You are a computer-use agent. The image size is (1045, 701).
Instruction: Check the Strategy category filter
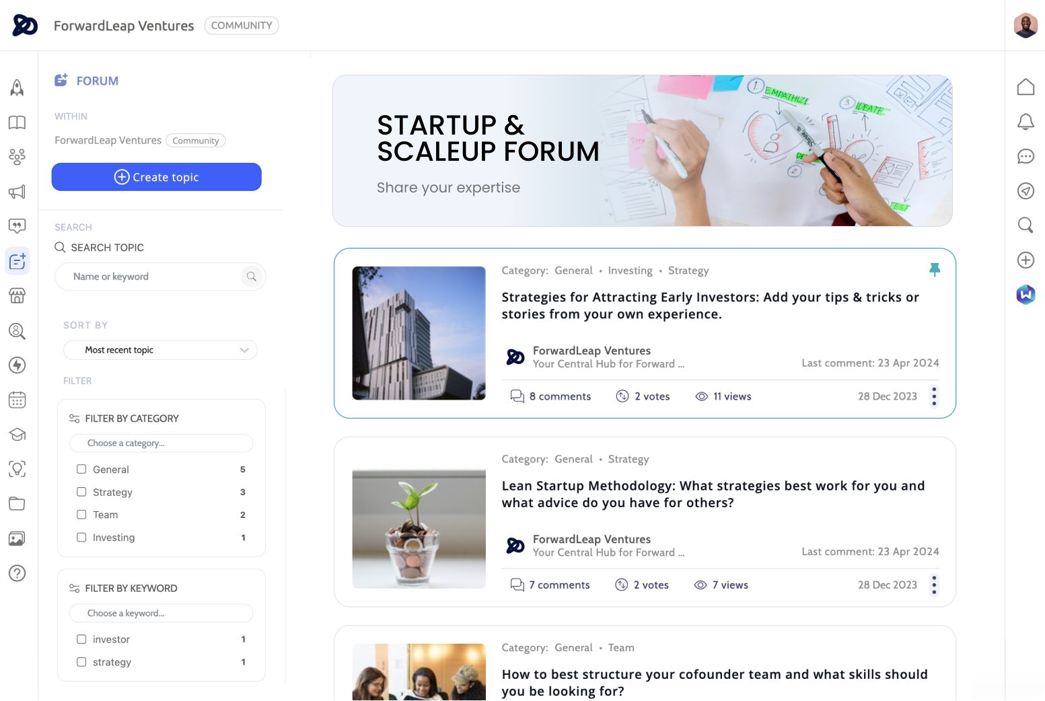pyautogui.click(x=81, y=492)
